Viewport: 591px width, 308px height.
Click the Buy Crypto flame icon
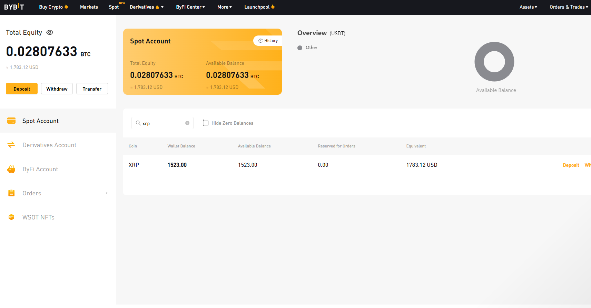coord(66,7)
